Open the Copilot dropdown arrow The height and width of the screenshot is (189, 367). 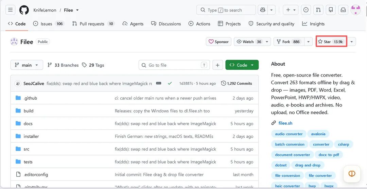click(272, 10)
